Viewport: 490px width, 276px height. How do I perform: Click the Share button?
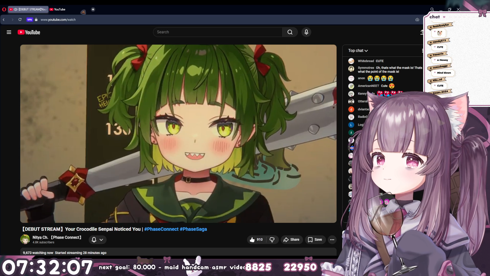coord(291,240)
